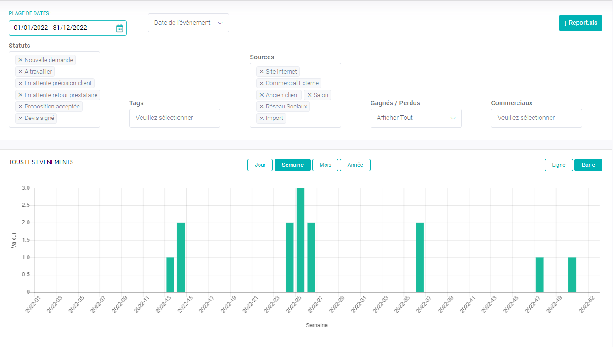Remove the Nouvelle demande status tag
Image resolution: width=613 pixels, height=347 pixels.
20,60
